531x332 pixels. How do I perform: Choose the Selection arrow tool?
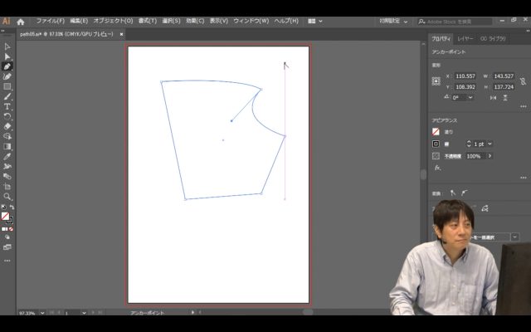7,46
